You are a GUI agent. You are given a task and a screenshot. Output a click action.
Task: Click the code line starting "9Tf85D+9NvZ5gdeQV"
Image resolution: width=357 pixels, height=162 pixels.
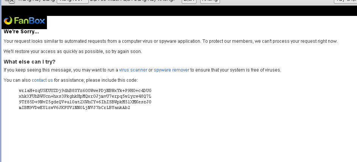pos(85,102)
